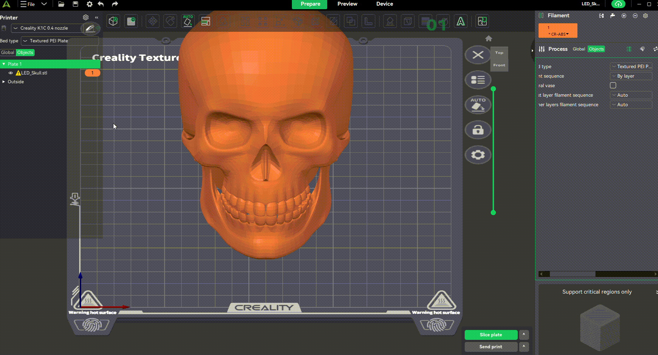Click the Arrange all objects toolbar icon
Screen dimensions: 658x355
(x=206, y=21)
